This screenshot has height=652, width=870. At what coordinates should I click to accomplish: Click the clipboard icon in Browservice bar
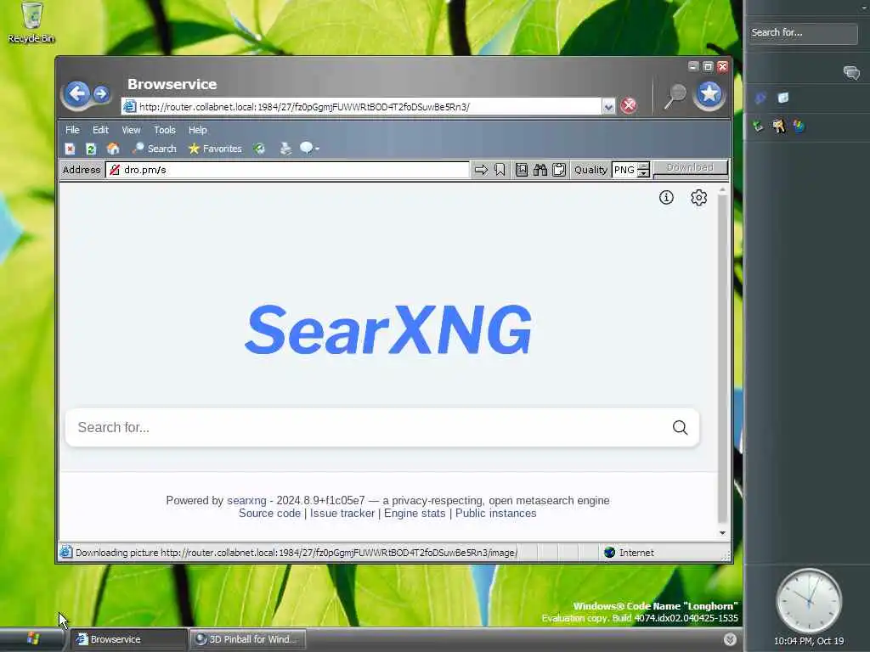[x=559, y=170]
